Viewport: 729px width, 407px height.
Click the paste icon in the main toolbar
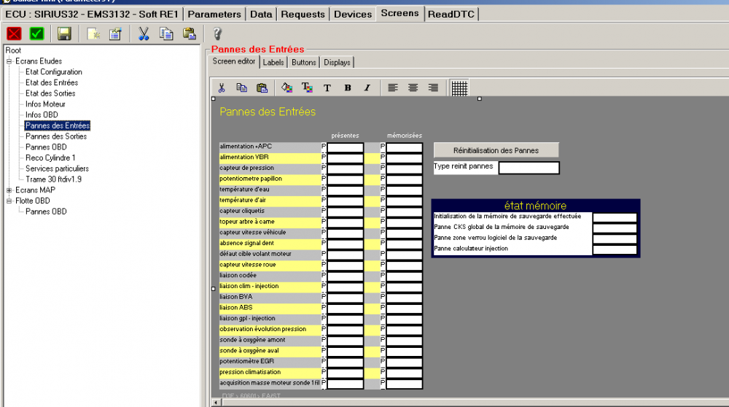[190, 34]
